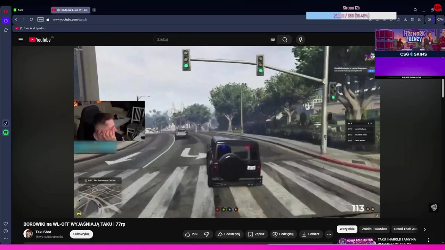445x250 pixels.
Task: Toggle the VPN badge in address bar
Action: (x=40, y=19)
